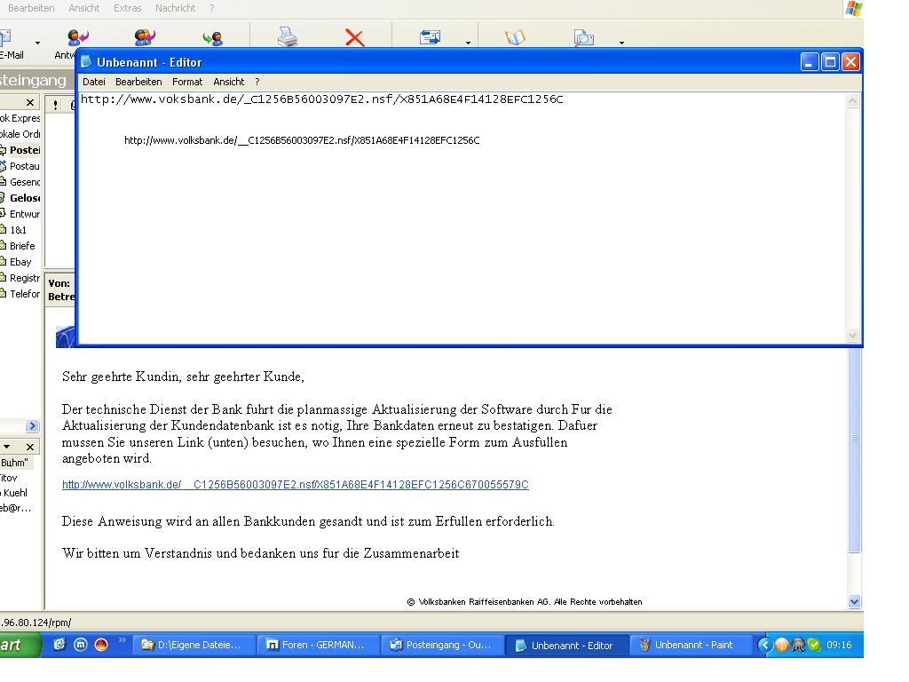Image resolution: width=909 pixels, height=682 pixels.
Task: Click the email preview scrollbar thumb
Action: 855,449
